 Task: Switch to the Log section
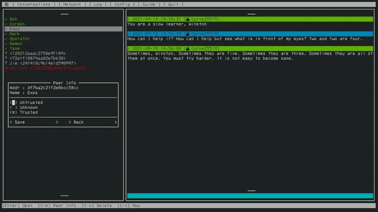98,4
